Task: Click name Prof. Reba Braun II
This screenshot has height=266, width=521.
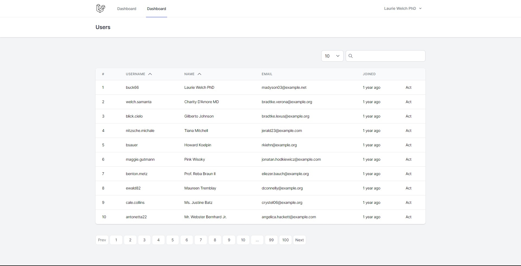Action: [200, 174]
